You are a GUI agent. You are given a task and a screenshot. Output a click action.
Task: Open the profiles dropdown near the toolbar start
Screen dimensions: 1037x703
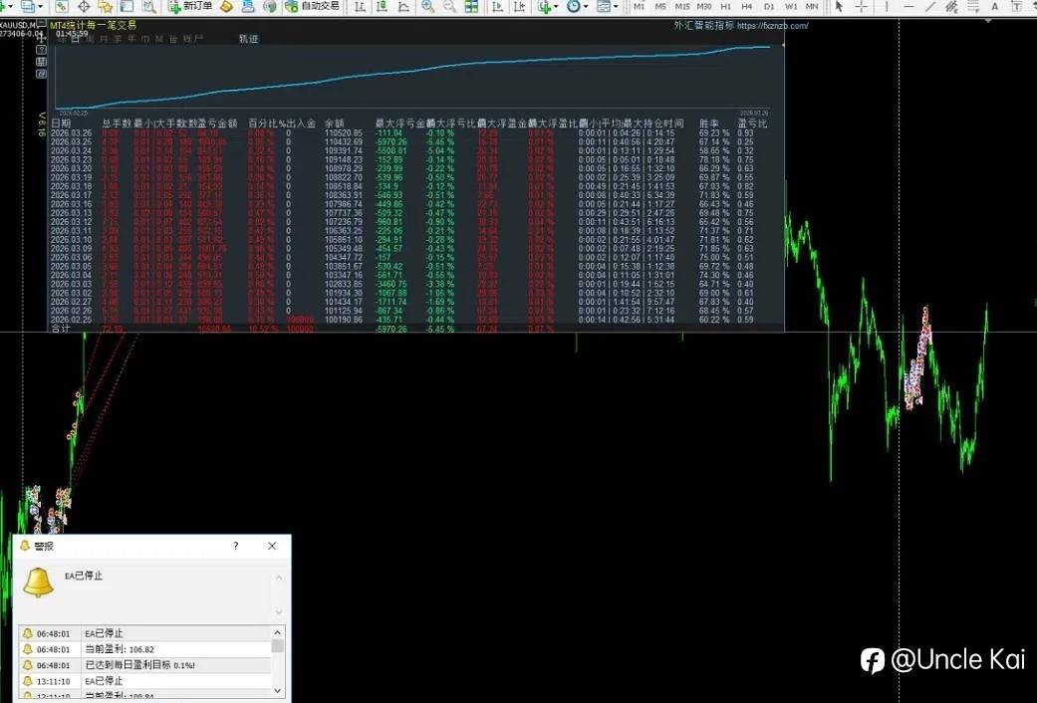(32, 7)
